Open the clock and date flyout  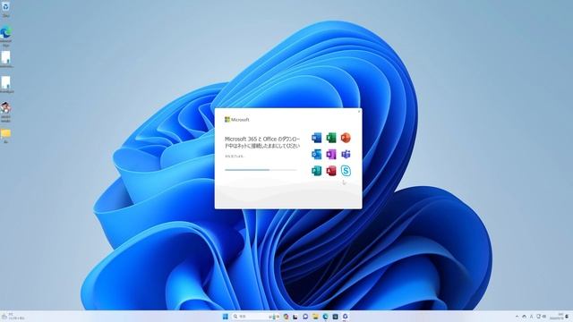pos(557,316)
